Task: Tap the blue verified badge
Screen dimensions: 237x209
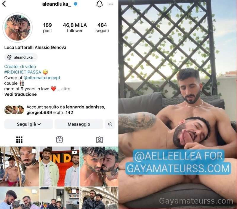Action: click(x=76, y=4)
